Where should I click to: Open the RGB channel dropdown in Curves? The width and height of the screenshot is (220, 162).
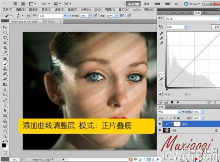177,27
